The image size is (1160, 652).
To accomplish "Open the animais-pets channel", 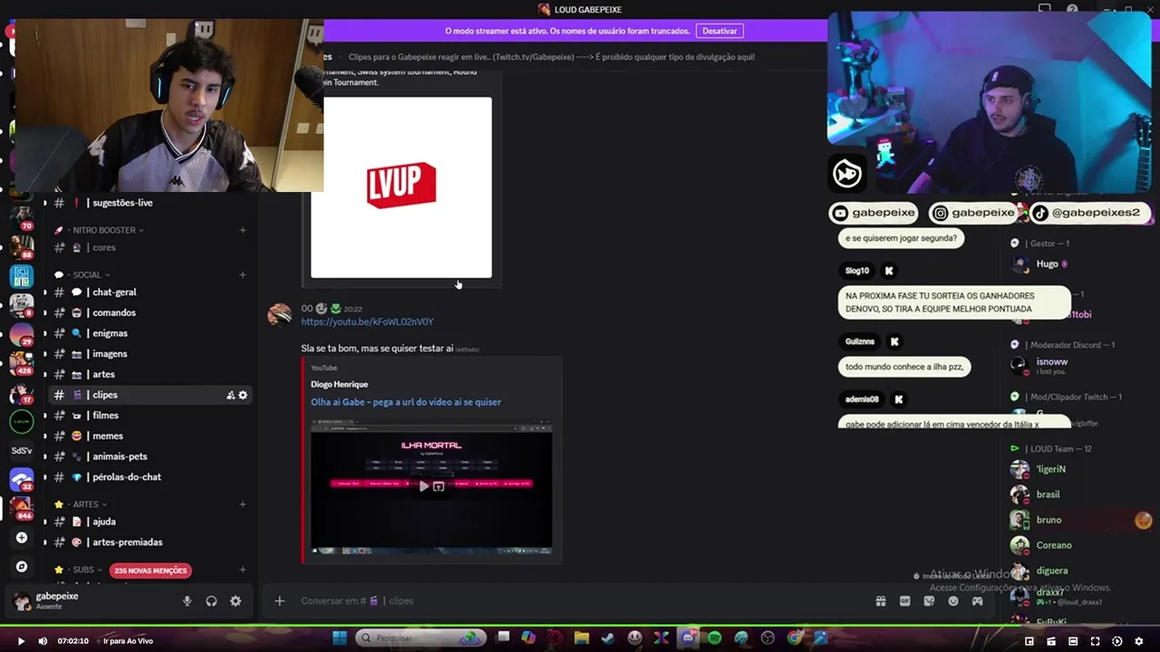I will [150, 456].
